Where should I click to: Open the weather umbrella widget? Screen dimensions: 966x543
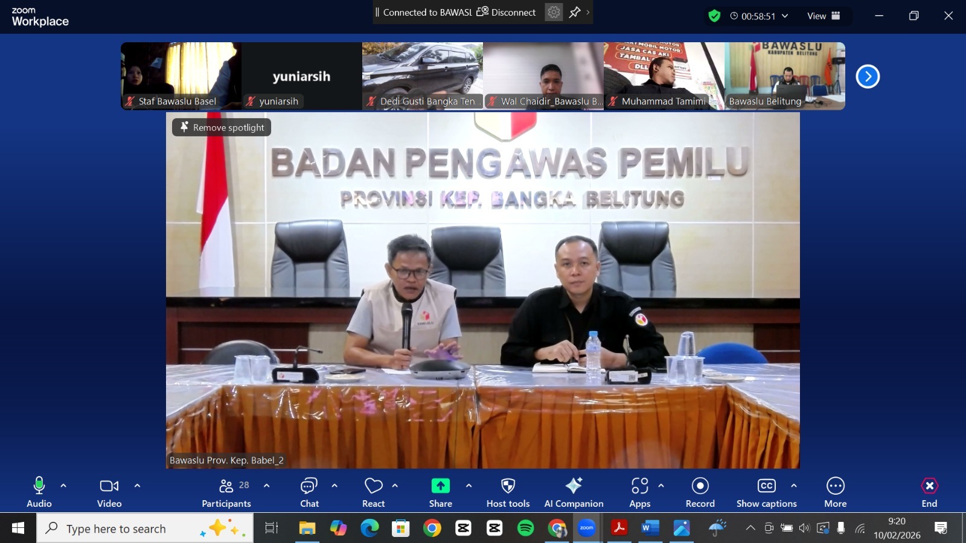[x=717, y=529]
